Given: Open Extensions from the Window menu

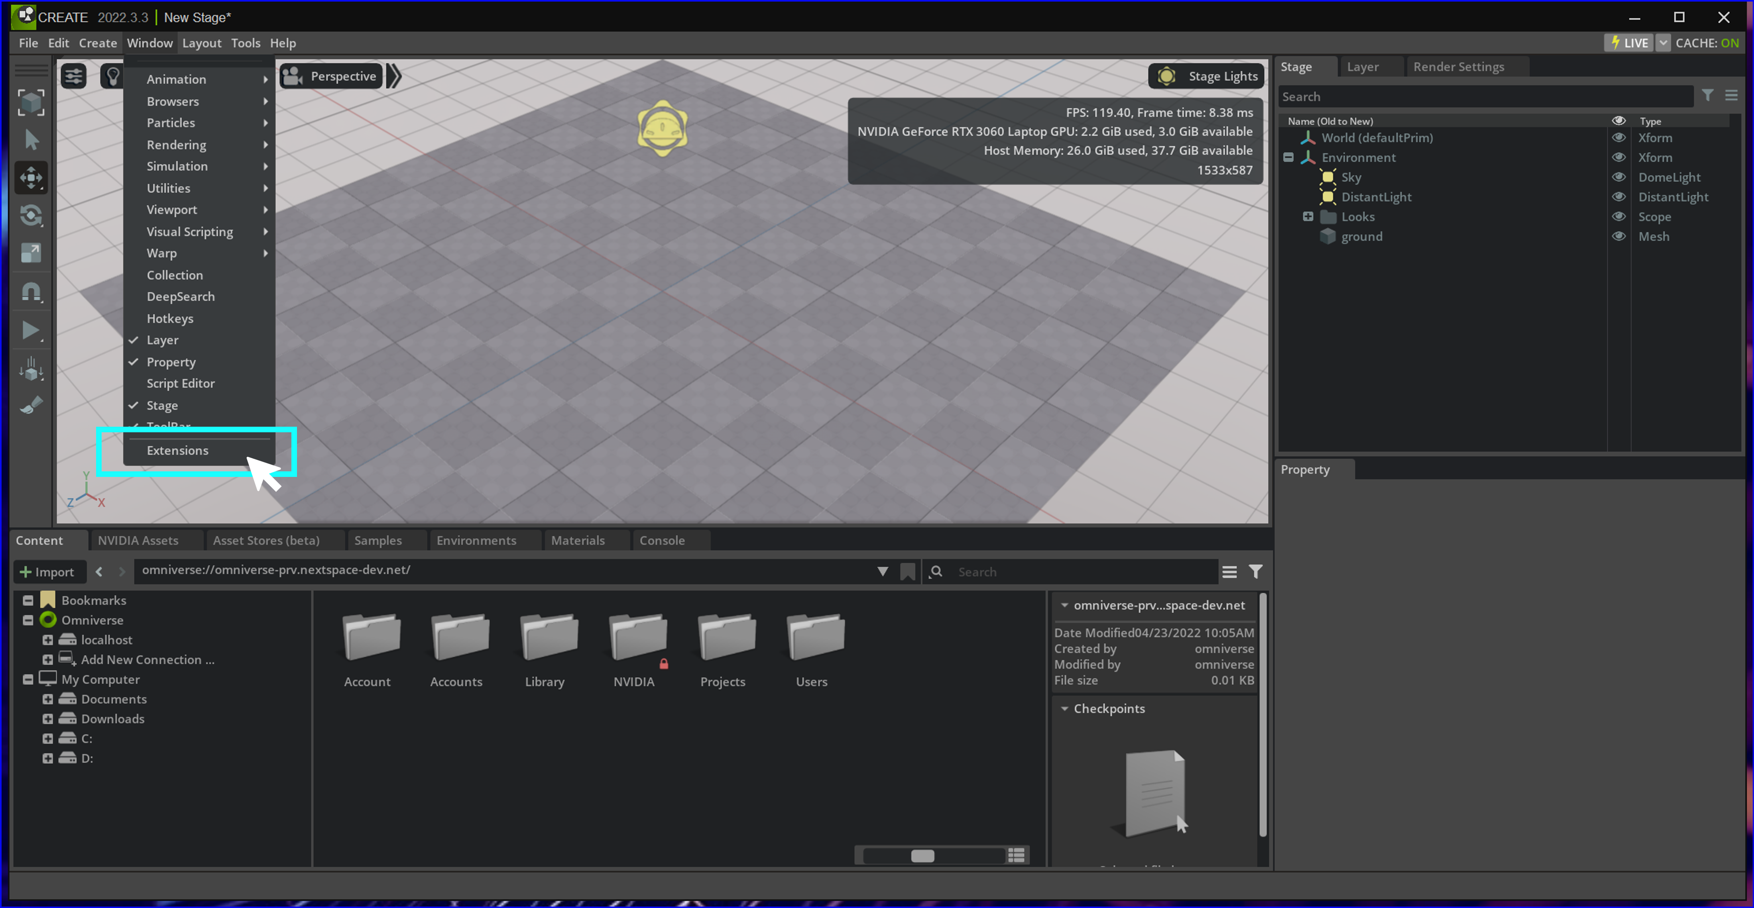Looking at the screenshot, I should pos(177,451).
